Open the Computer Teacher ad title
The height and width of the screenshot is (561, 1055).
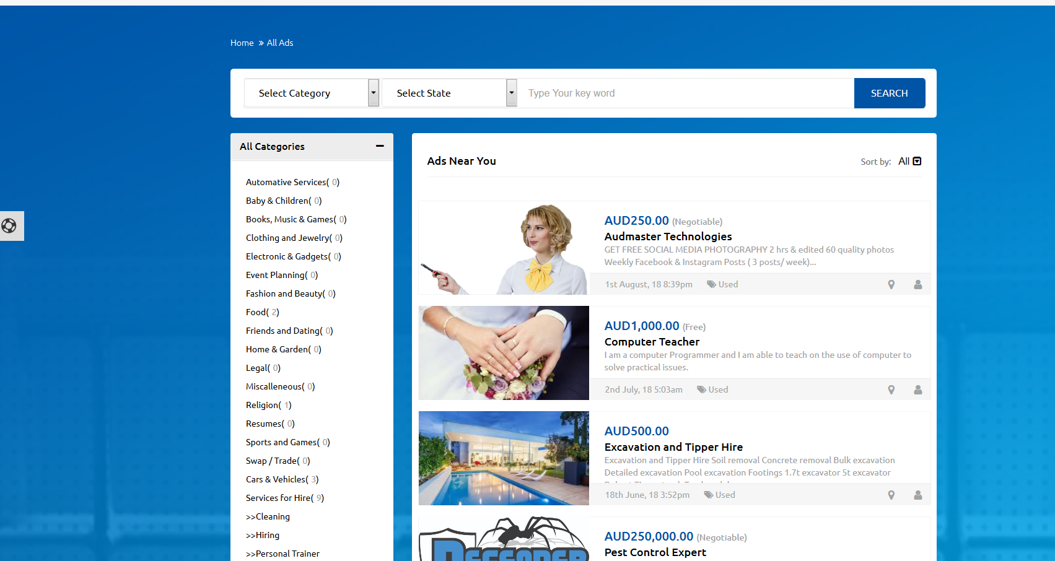click(652, 342)
